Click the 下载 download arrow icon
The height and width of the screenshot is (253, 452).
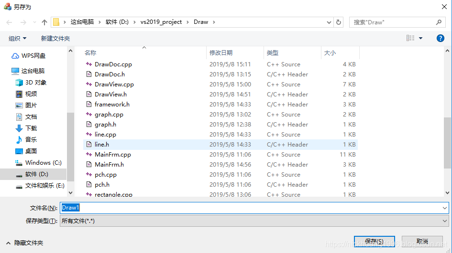(19, 128)
